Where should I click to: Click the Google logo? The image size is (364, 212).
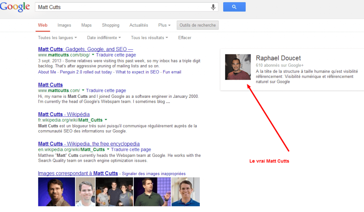[15, 7]
